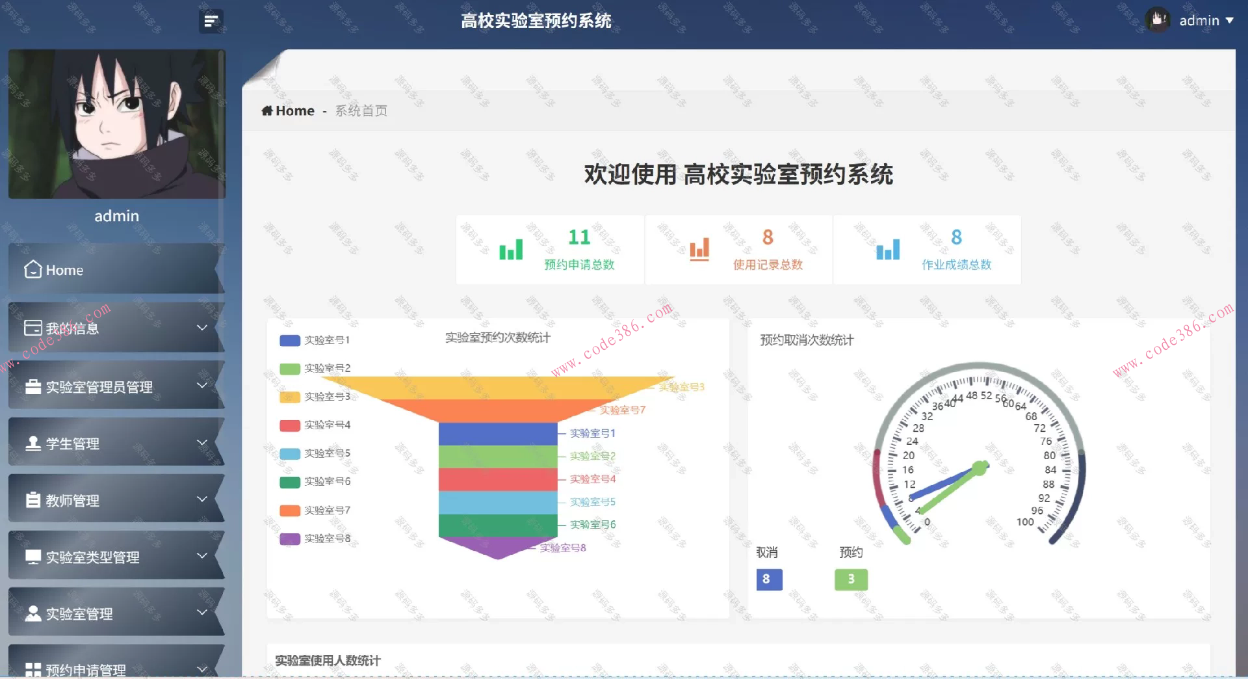Click the green 预约申请总数 bar chart icon
1248x679 pixels.
(x=511, y=250)
